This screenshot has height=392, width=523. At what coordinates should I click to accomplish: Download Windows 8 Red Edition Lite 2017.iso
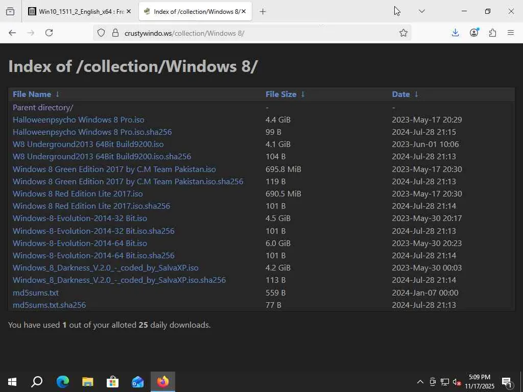click(x=78, y=193)
